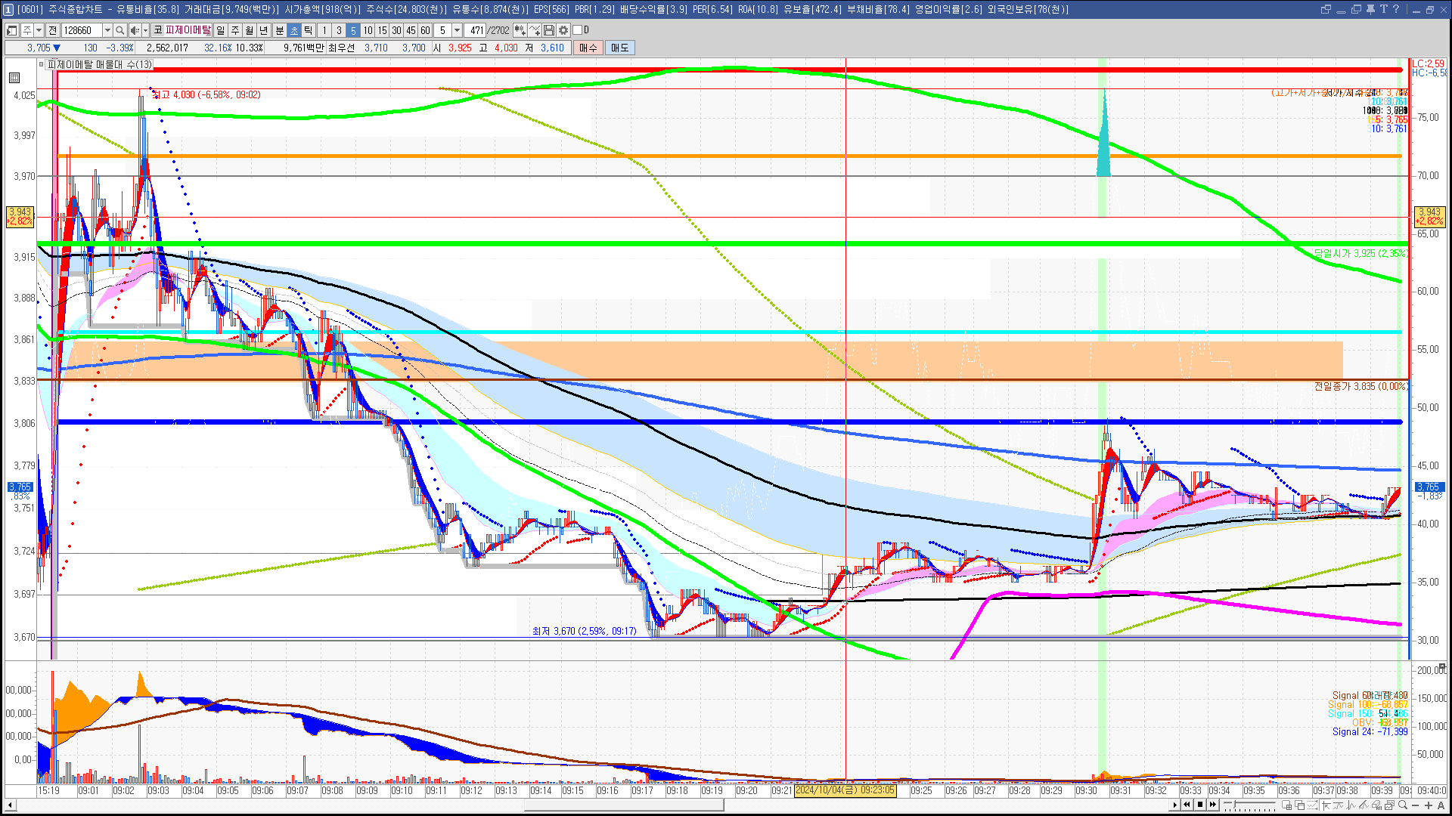Toggle the D checkbox in toolbar

click(578, 30)
